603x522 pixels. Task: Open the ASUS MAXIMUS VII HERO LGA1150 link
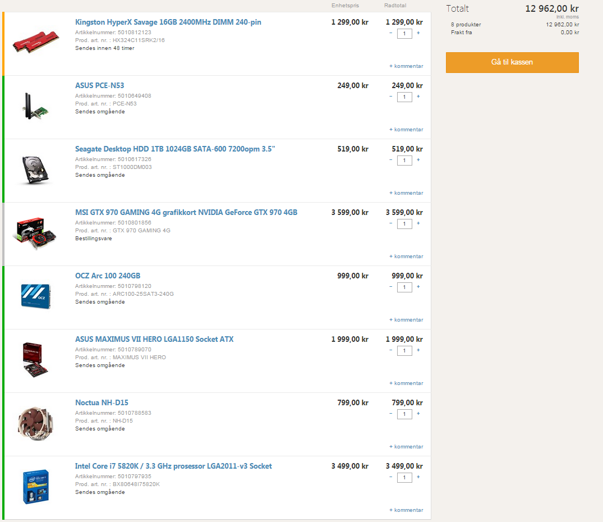(x=154, y=339)
